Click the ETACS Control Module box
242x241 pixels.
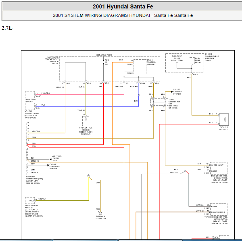click(140, 66)
